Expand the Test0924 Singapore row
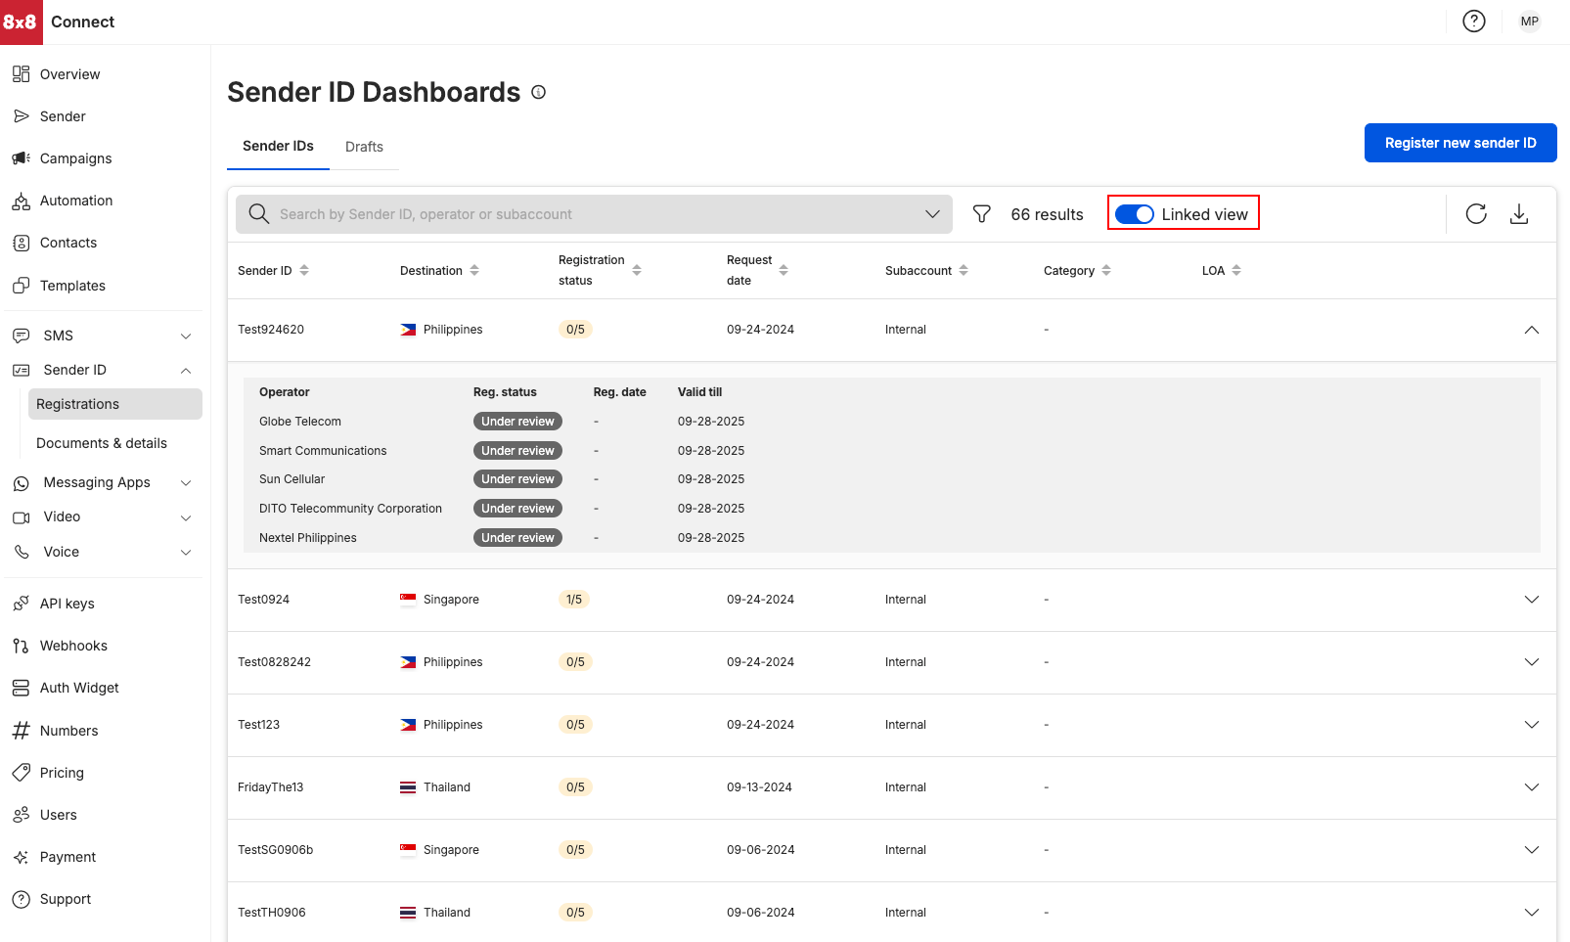Screen dimensions: 1570x942 pyautogui.click(x=1531, y=599)
